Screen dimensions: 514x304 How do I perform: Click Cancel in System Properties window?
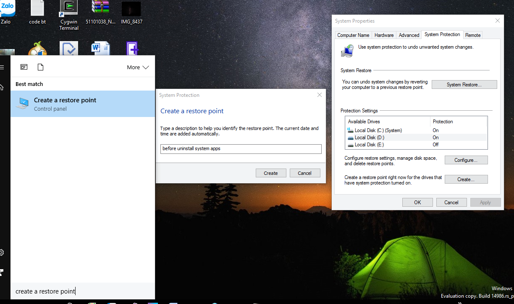pyautogui.click(x=451, y=202)
